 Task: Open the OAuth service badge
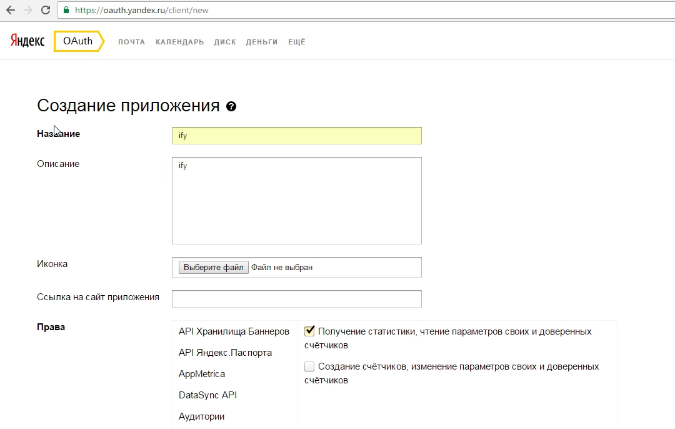pos(77,41)
